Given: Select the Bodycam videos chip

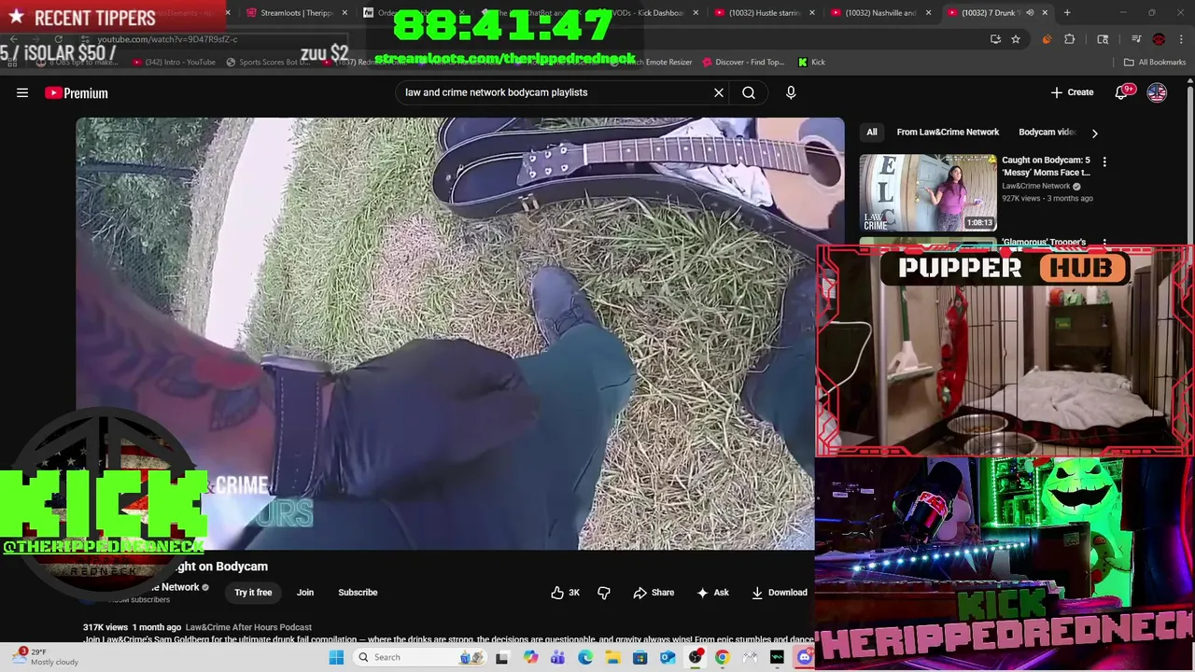Looking at the screenshot, I should (1047, 133).
